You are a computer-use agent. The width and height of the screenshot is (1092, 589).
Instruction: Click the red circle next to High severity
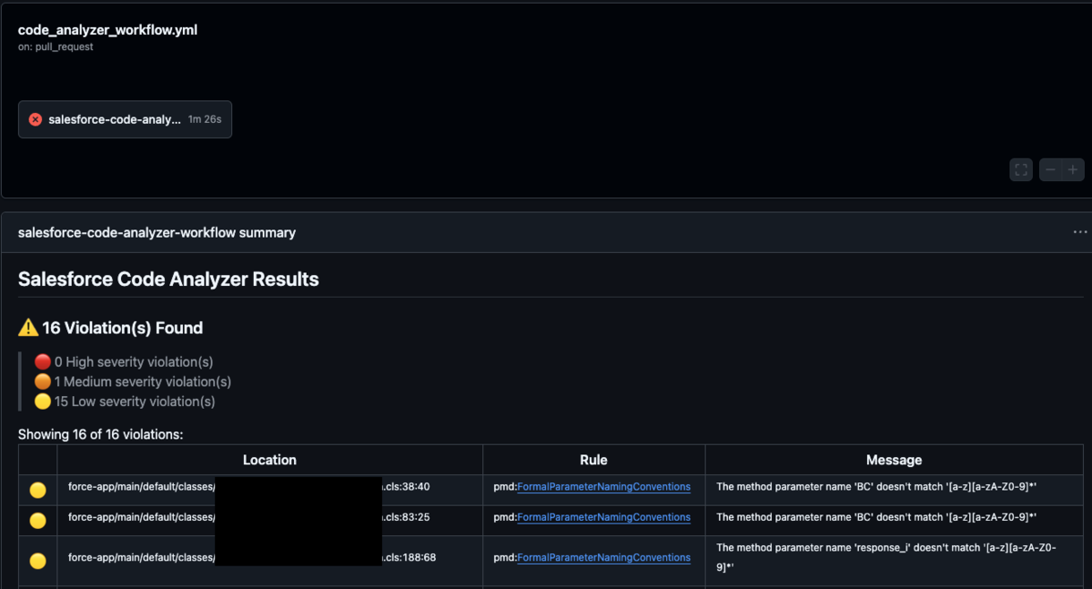42,361
